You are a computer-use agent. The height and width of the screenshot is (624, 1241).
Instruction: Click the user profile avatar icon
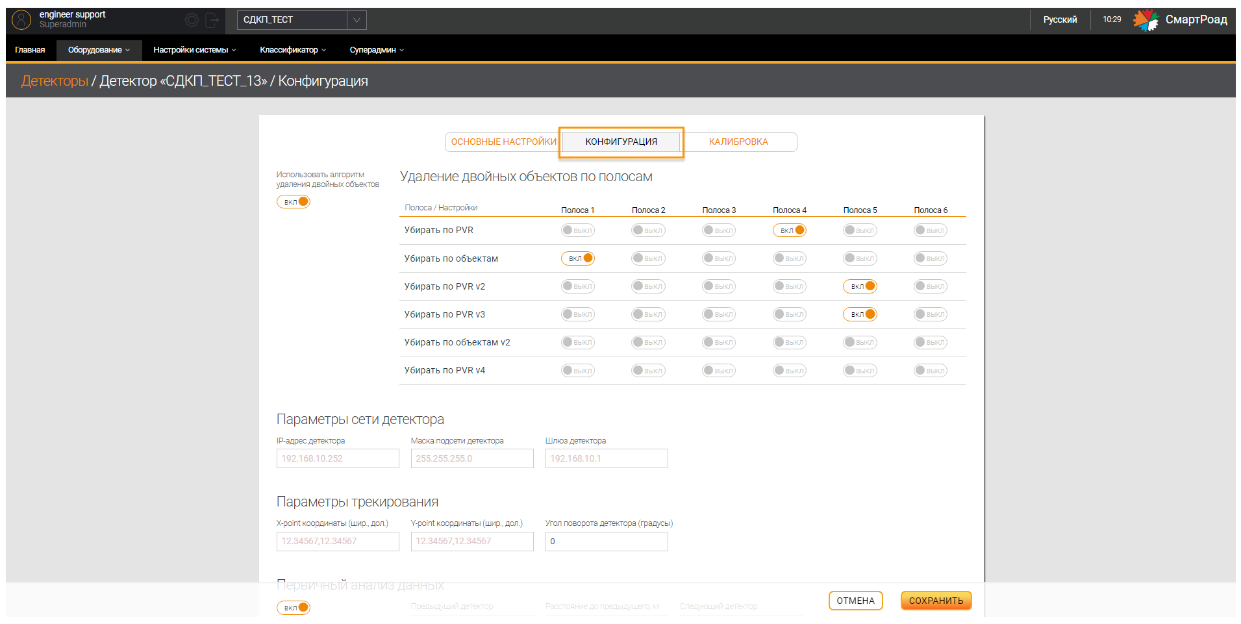coord(21,20)
